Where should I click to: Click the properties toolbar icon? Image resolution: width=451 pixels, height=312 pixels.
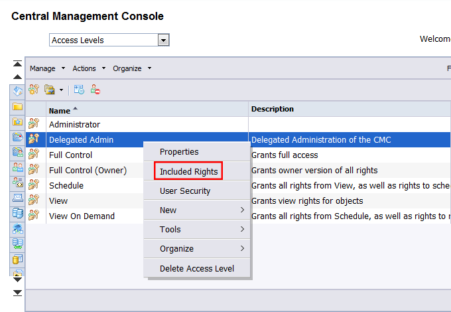[x=79, y=90]
